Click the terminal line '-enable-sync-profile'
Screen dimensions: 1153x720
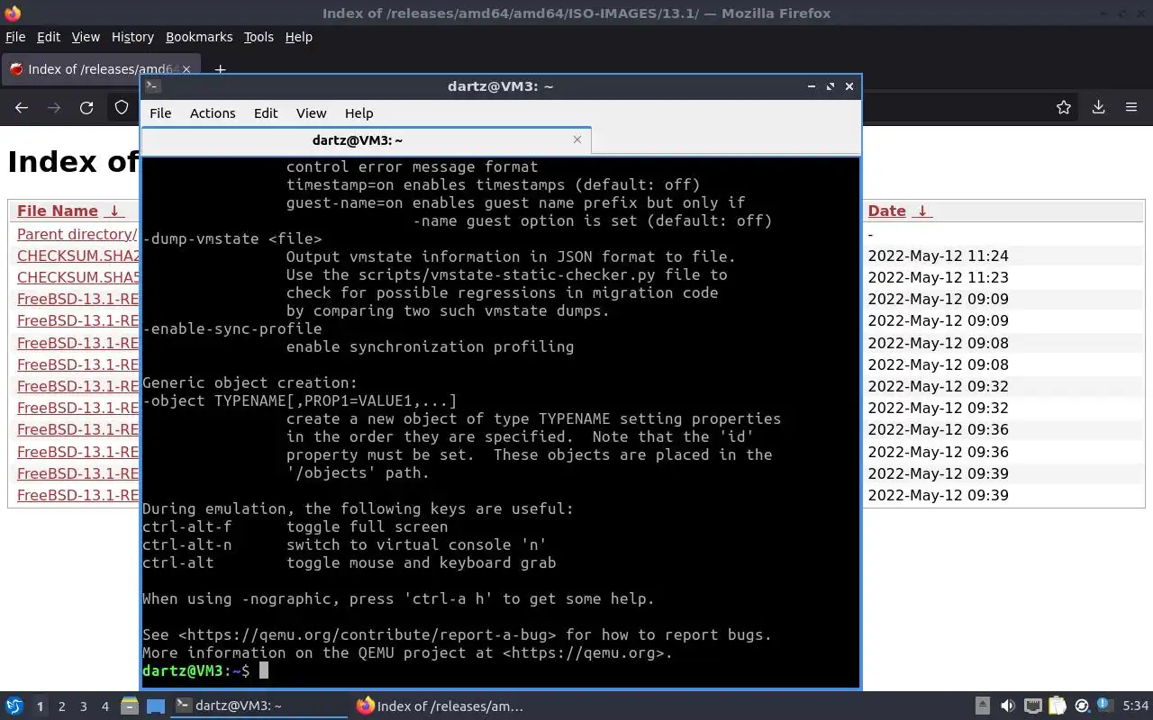tap(232, 328)
